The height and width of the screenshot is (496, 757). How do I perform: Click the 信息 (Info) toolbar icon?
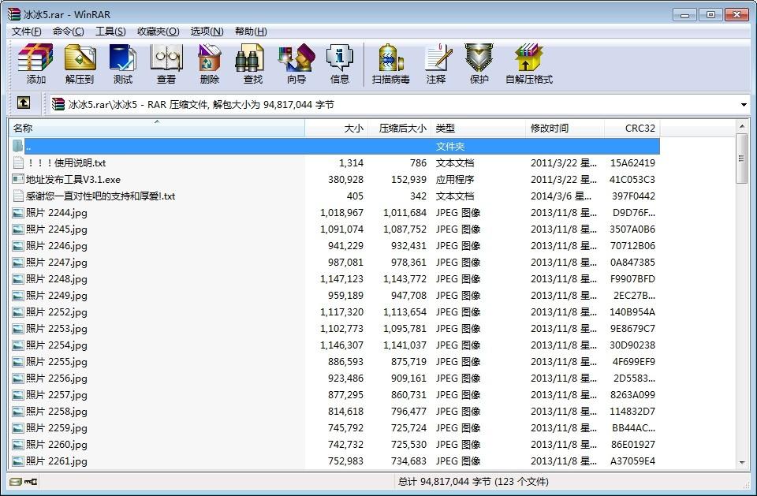340,63
